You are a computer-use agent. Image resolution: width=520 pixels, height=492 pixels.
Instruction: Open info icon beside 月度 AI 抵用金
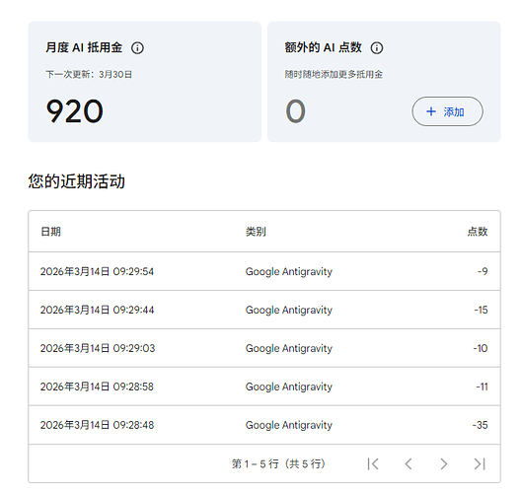pyautogui.click(x=137, y=48)
